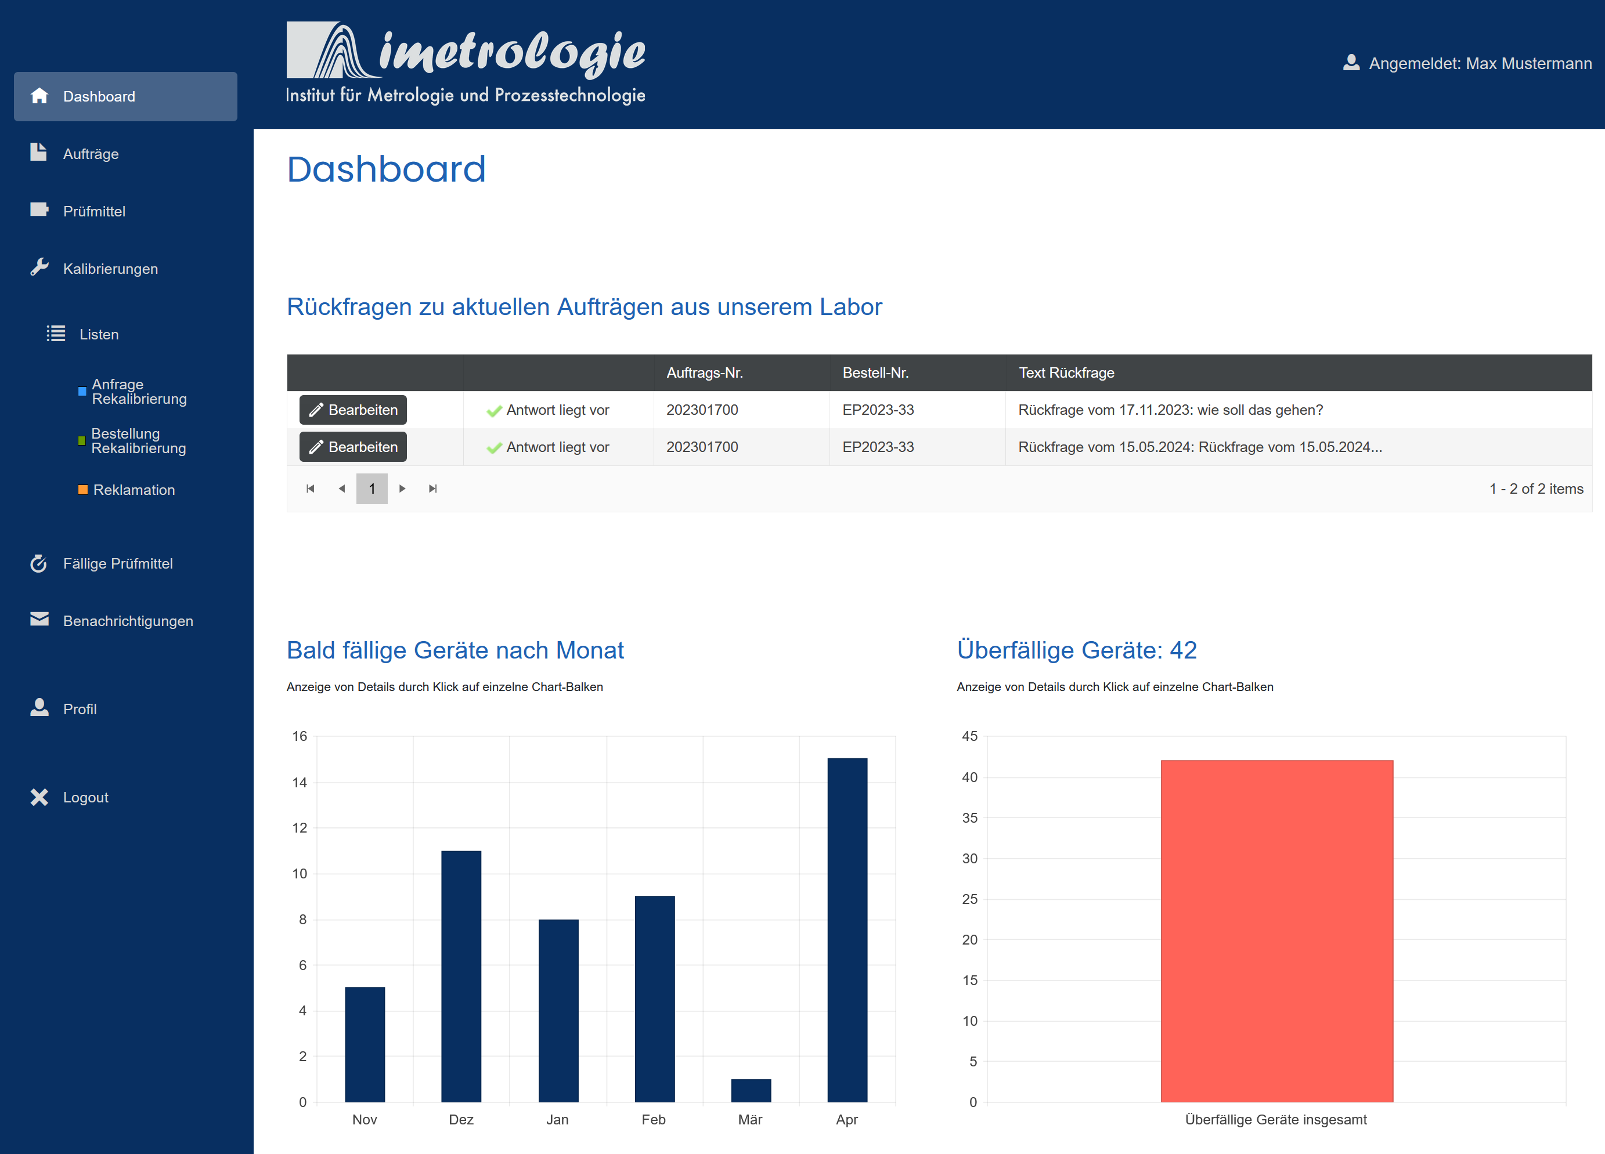
Task: Click the Jan bar in the monthly chart
Action: pos(558,1011)
